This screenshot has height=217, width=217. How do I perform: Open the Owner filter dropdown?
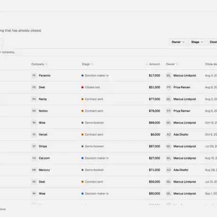click(x=178, y=42)
